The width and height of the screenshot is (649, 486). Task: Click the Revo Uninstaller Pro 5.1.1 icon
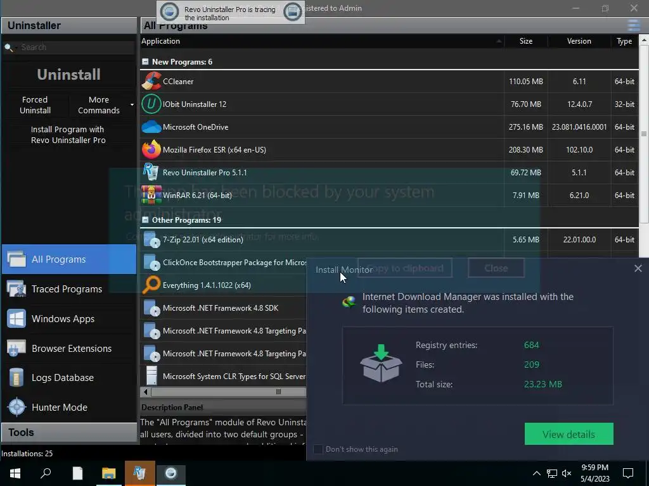point(151,172)
